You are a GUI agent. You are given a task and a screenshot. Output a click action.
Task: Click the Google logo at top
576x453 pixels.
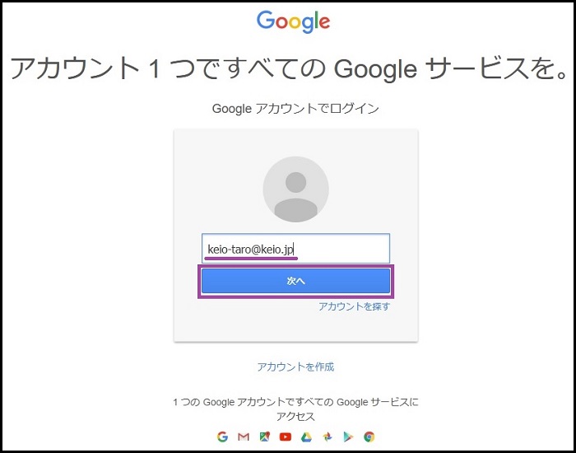click(x=293, y=22)
